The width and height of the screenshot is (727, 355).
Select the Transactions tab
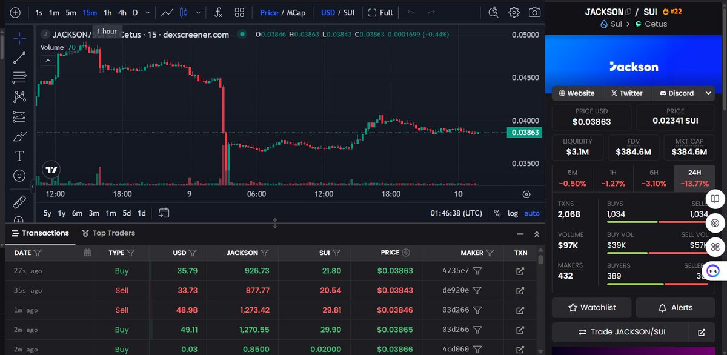click(40, 233)
